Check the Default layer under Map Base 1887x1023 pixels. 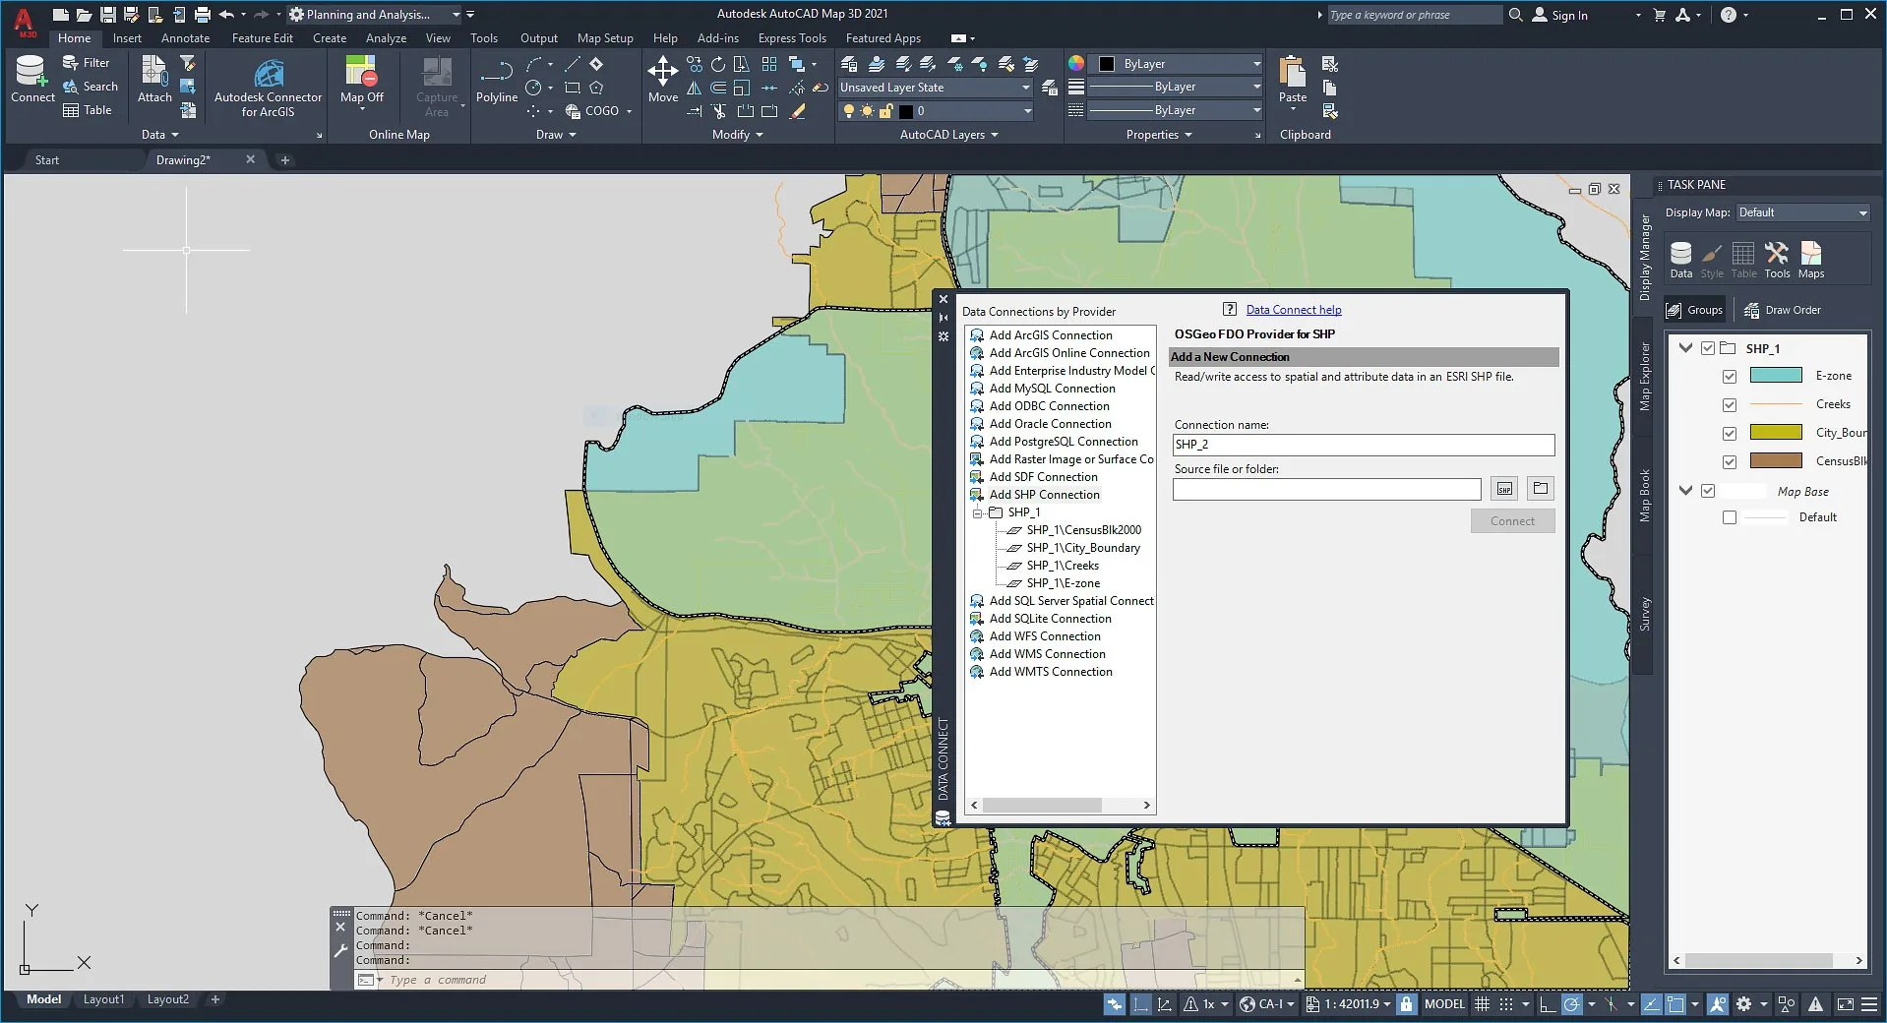tap(1730, 516)
